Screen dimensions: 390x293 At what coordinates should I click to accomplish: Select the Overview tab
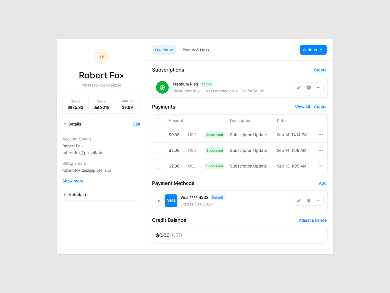pos(164,50)
